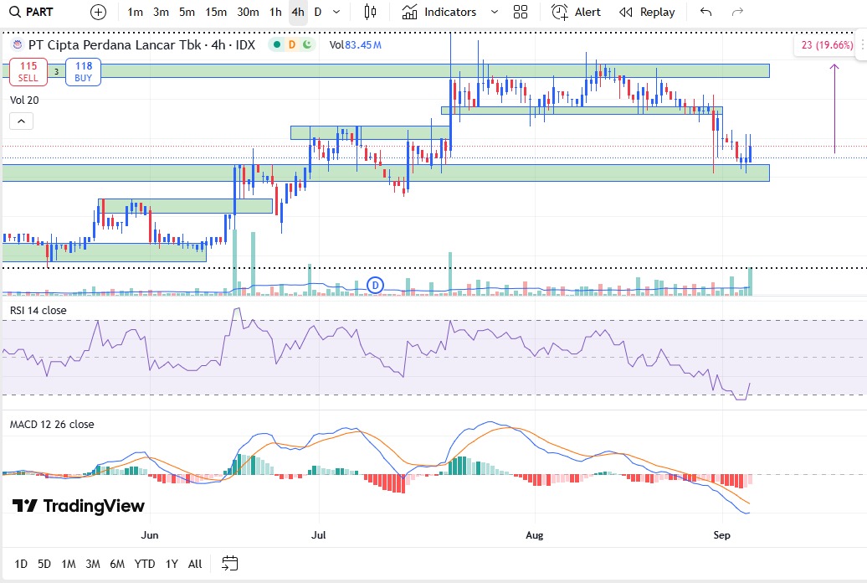This screenshot has width=867, height=583.
Task: Select the 1m timeframe
Action: point(135,12)
